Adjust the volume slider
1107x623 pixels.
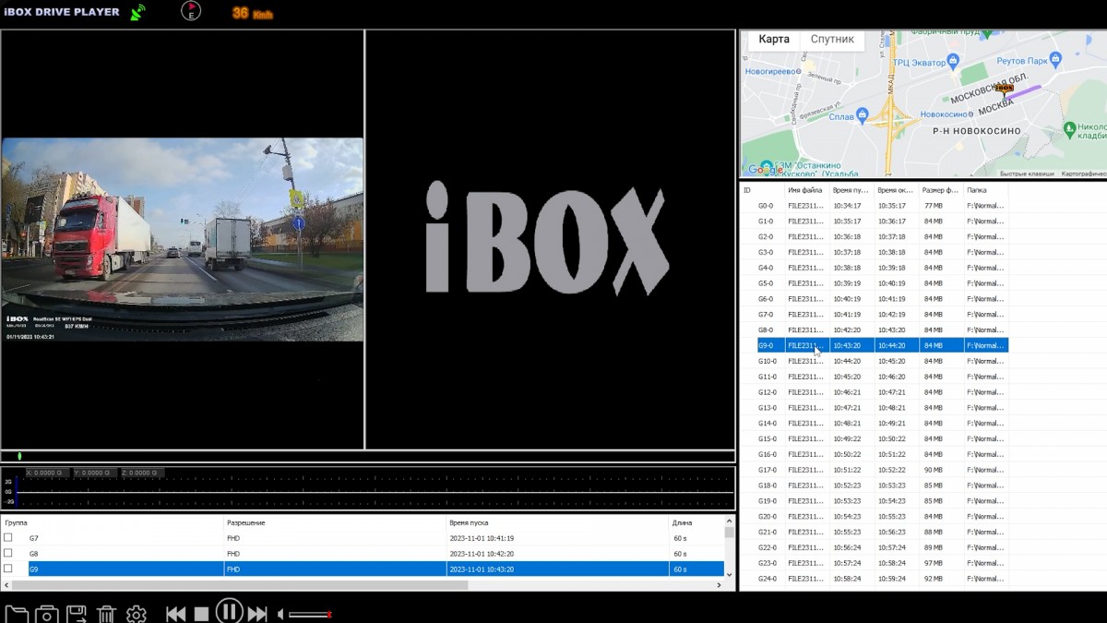tap(310, 614)
